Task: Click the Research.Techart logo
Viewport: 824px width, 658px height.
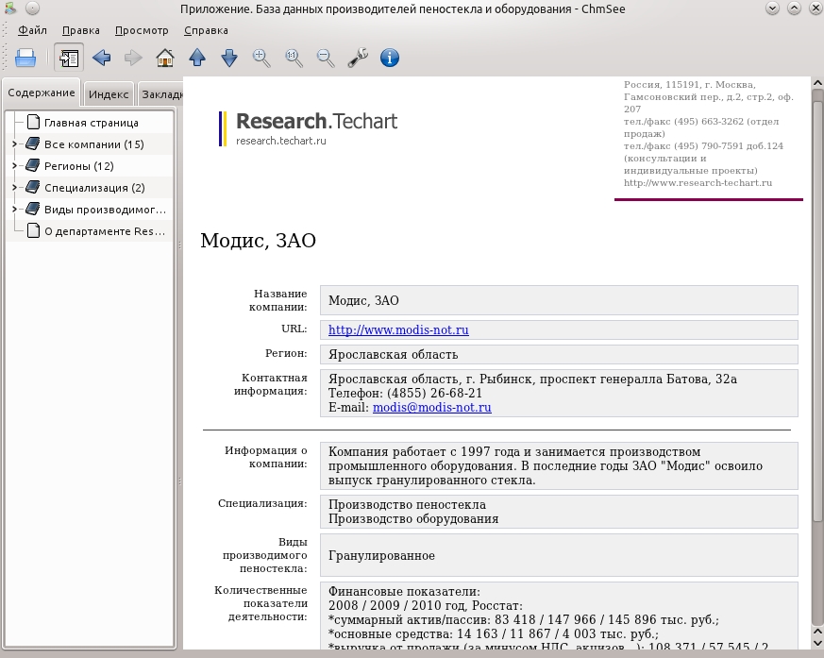Action: tap(309, 128)
